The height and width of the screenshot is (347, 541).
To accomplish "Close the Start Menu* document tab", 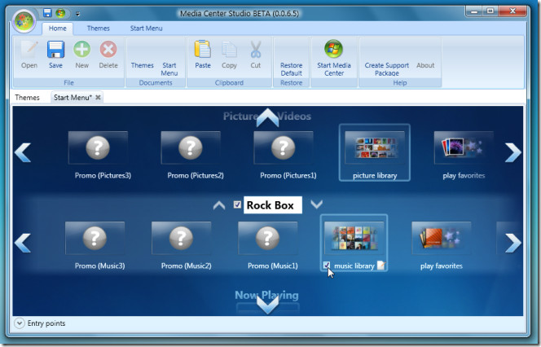I will (98, 97).
